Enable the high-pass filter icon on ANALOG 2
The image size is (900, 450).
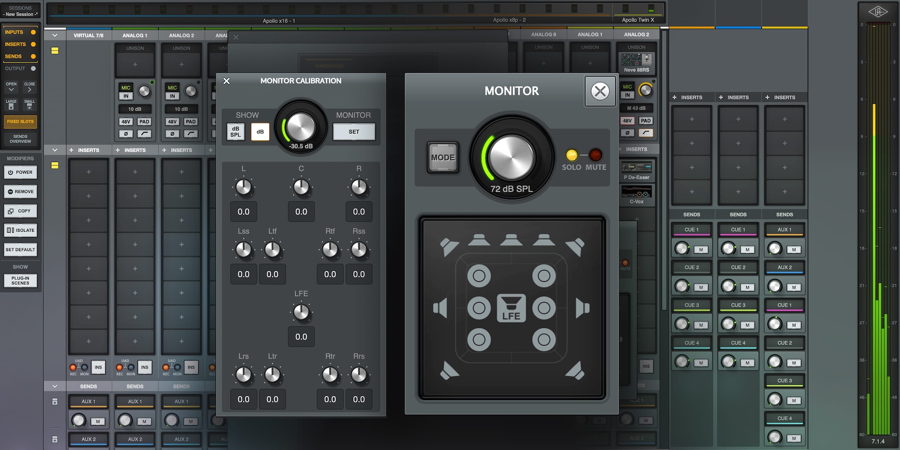[x=191, y=134]
